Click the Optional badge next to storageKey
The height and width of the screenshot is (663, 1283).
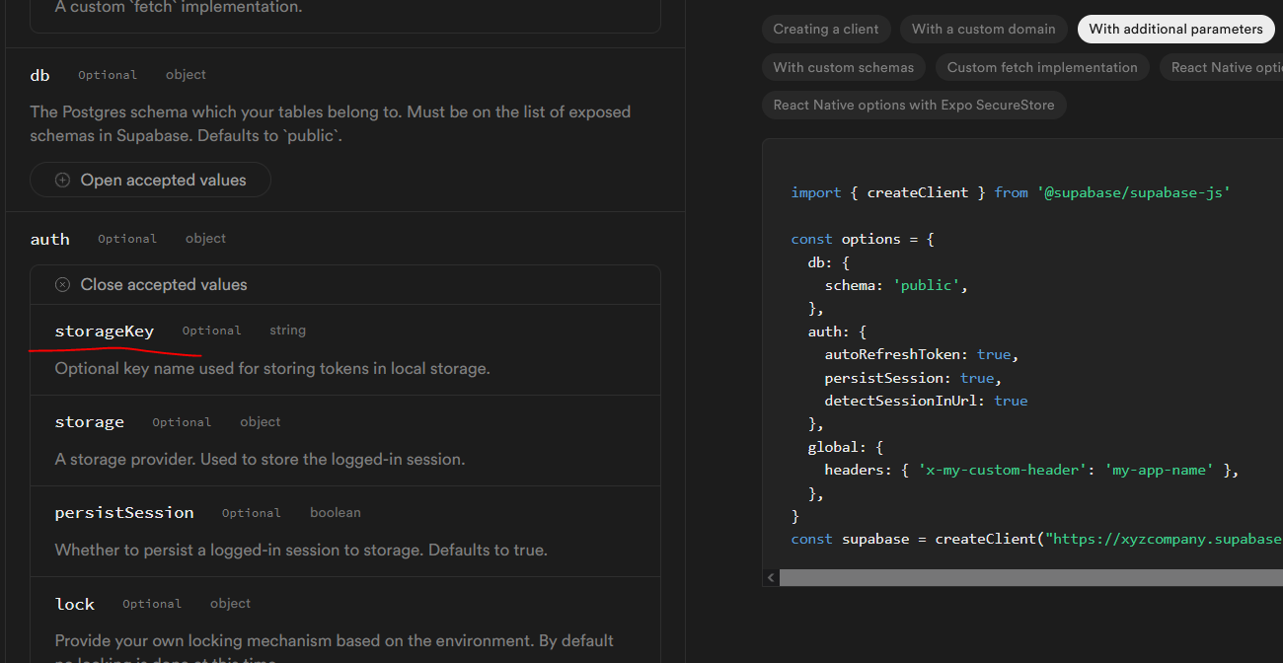[x=211, y=331]
